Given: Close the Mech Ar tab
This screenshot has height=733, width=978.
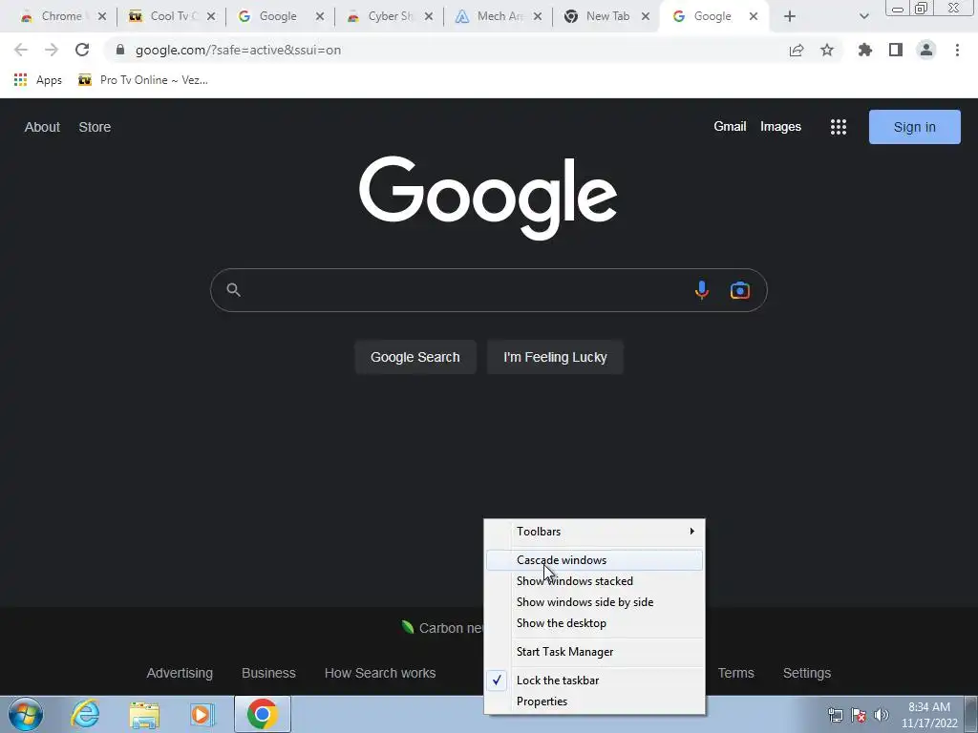Looking at the screenshot, I should [538, 16].
